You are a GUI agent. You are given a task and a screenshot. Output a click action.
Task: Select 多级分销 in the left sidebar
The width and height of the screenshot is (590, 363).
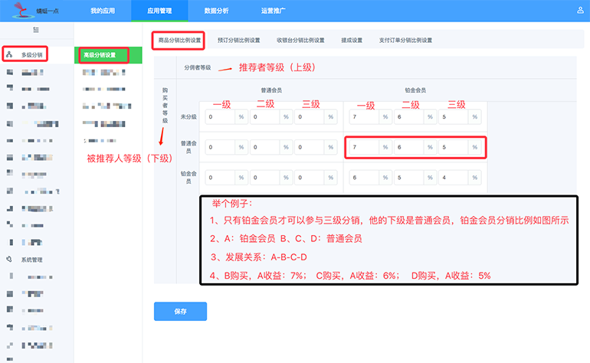(x=31, y=55)
